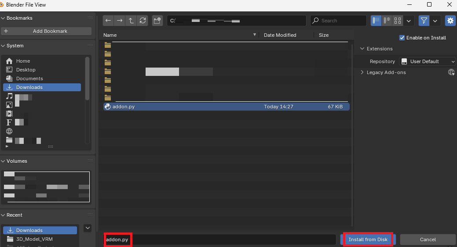Open the Repository User Default dropdown
This screenshot has height=247, width=457.
[427, 61]
